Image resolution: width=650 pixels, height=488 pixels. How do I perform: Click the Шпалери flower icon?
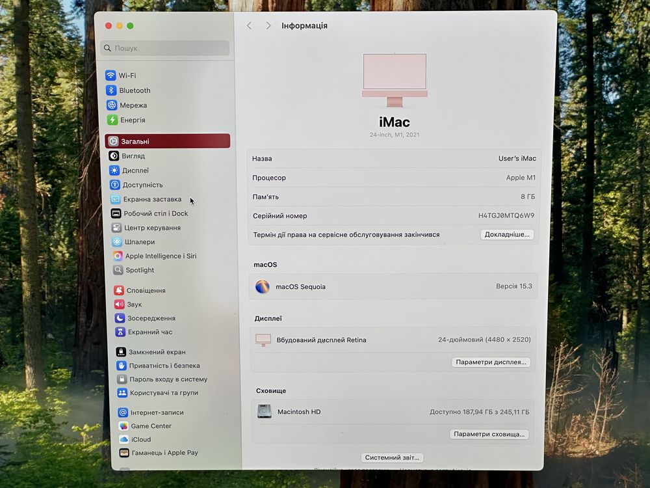click(x=117, y=241)
